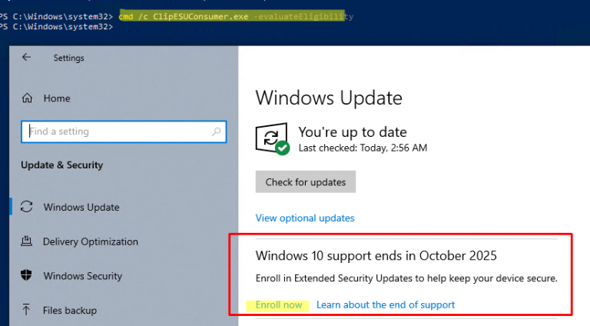The height and width of the screenshot is (326, 590).
Task: Click the Files backup upload arrow icon
Action: (x=27, y=311)
